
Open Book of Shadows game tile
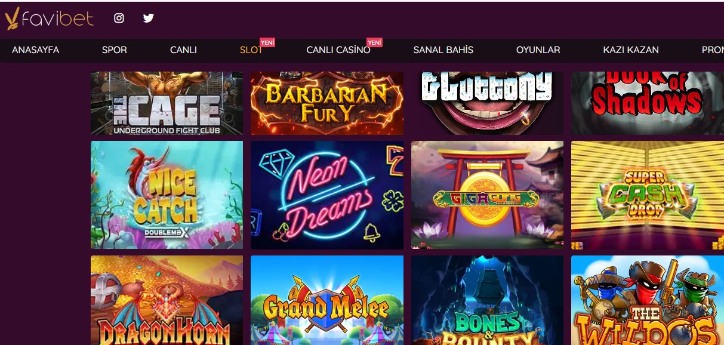coord(648,103)
